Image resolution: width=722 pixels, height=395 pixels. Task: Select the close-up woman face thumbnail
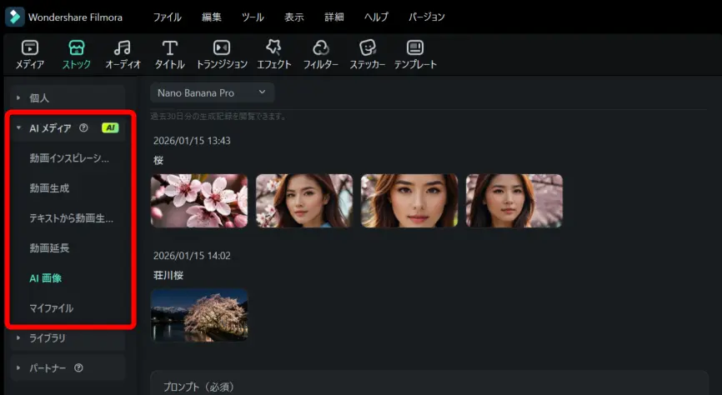tap(409, 201)
